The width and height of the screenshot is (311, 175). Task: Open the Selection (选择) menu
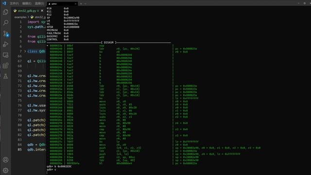click(39, 3)
